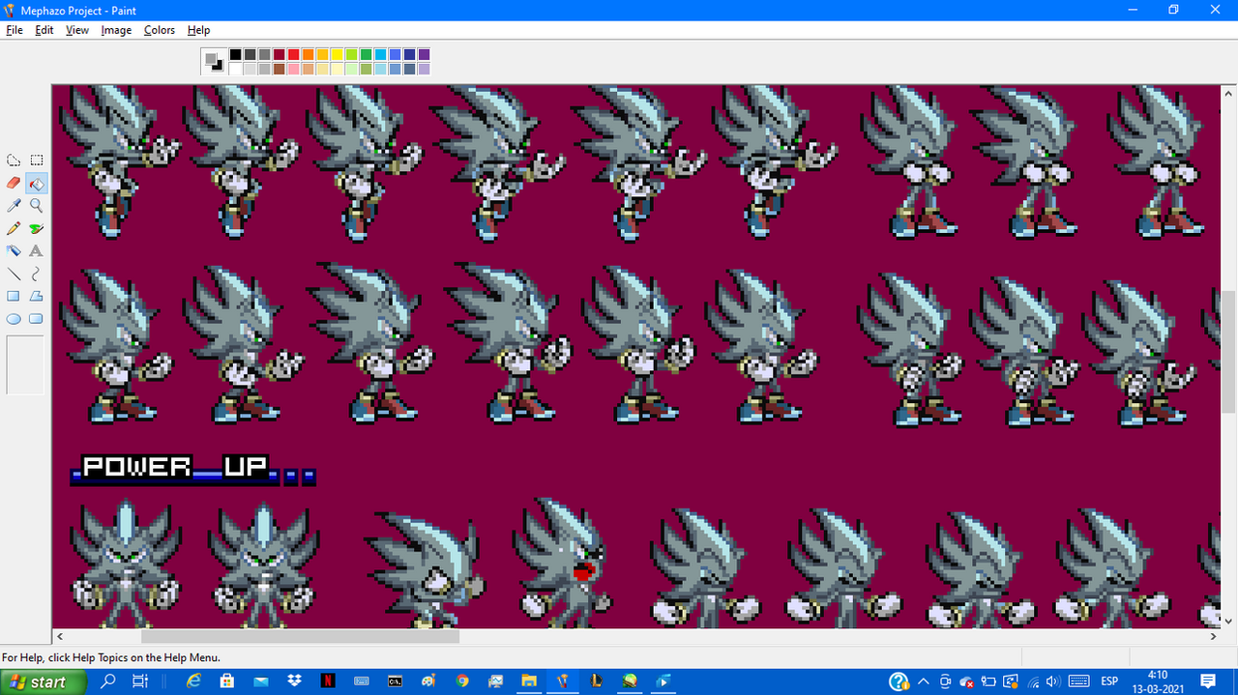Select the Polygon shape tool
Screen dimensions: 1238x695
[36, 296]
